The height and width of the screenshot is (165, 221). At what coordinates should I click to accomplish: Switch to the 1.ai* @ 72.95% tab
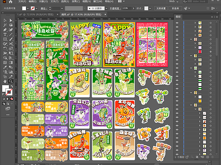click(35, 14)
